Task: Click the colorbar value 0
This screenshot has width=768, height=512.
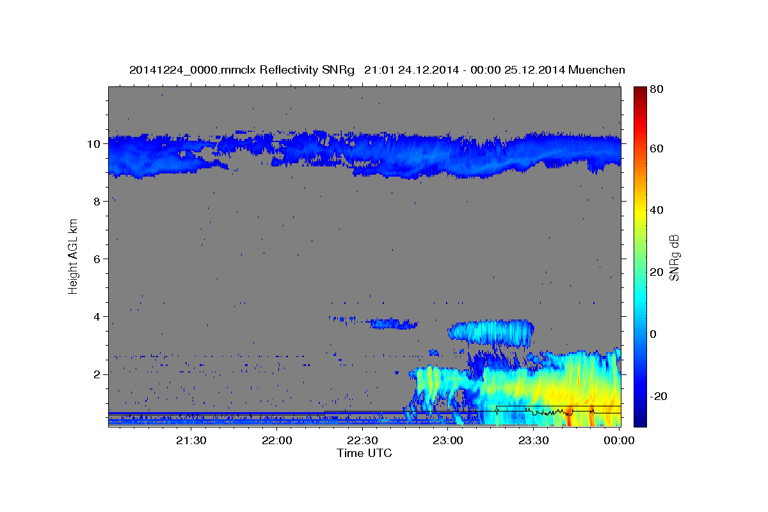Action: pos(653,334)
